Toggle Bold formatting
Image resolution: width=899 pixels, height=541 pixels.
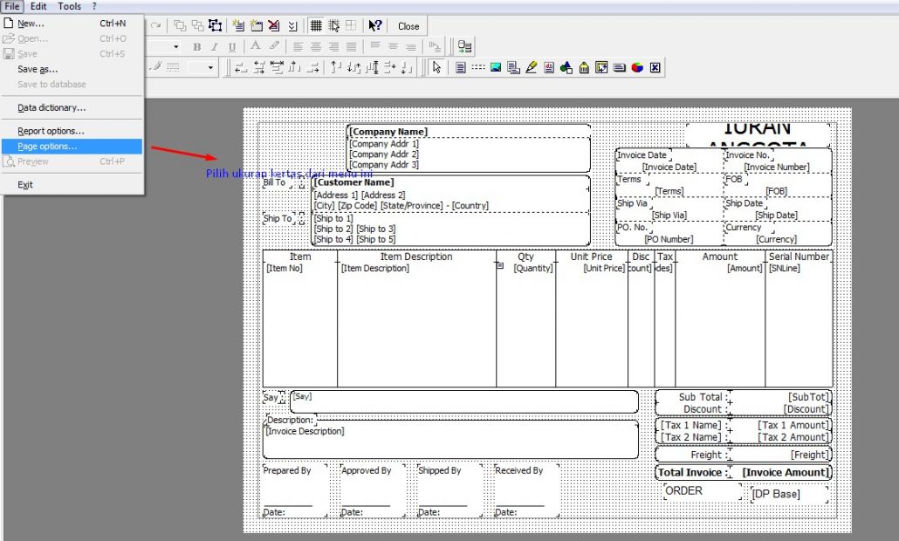pos(197,46)
